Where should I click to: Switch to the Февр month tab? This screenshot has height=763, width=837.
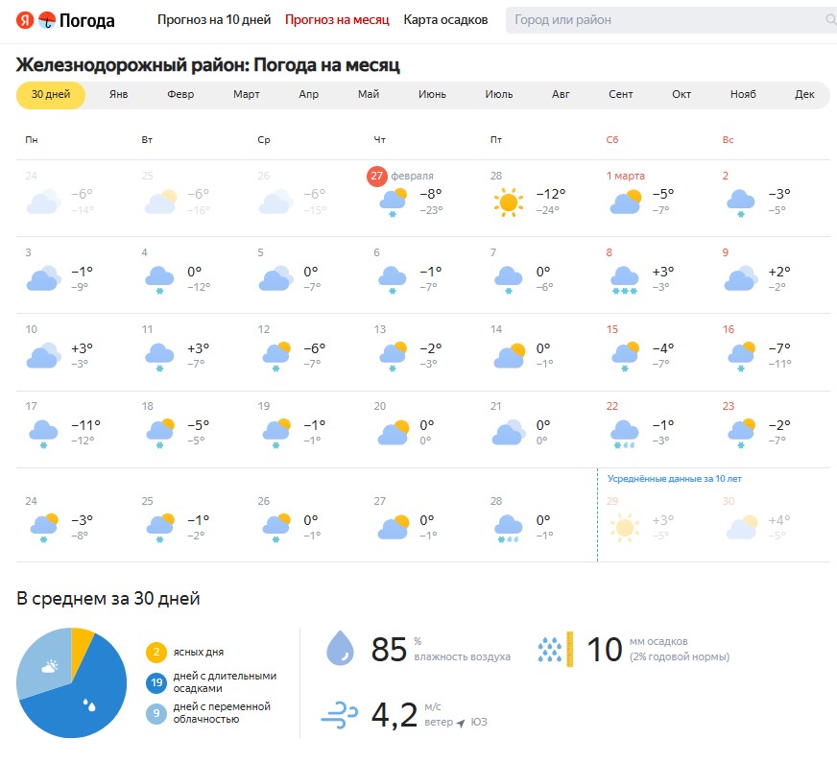pos(180,94)
